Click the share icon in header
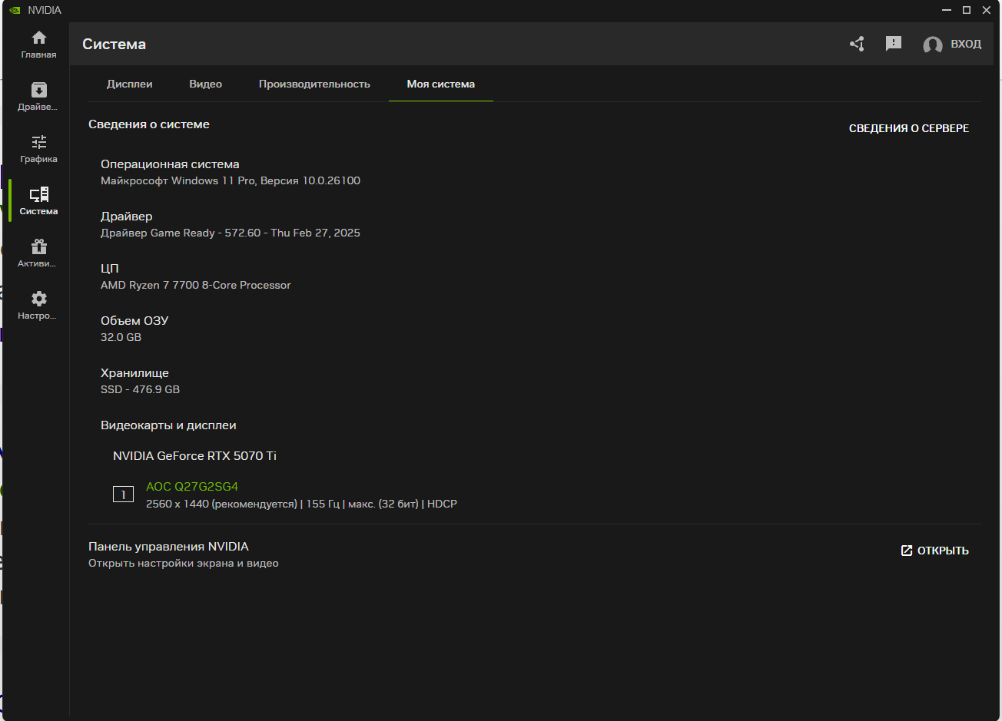Screen dimensions: 1002x721 click(857, 44)
